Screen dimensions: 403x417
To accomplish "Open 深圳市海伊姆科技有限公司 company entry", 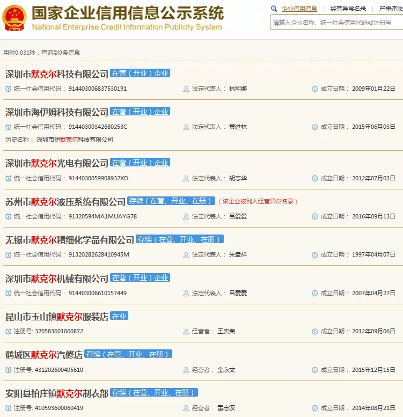I will point(57,113).
